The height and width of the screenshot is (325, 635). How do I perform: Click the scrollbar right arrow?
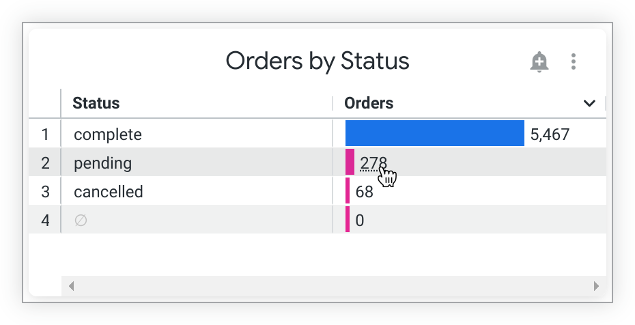point(596,286)
